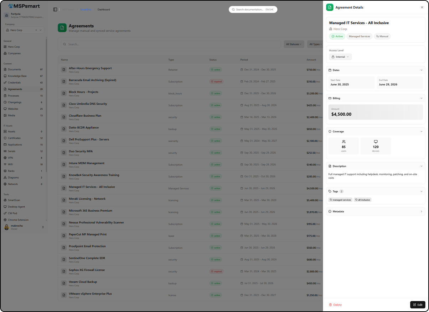This screenshot has height=312, width=429.
Task: Go to Processes in sidebar menu
Action: tap(14, 96)
